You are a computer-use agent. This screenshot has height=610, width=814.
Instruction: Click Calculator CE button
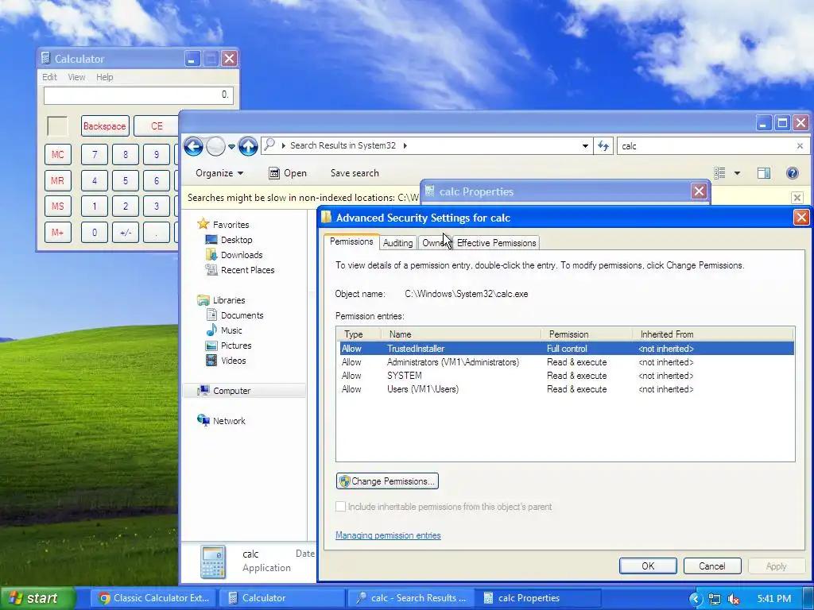157,126
